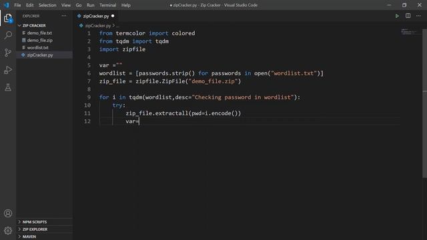Open the Edit menu
Image resolution: width=427 pixels, height=240 pixels.
29,5
